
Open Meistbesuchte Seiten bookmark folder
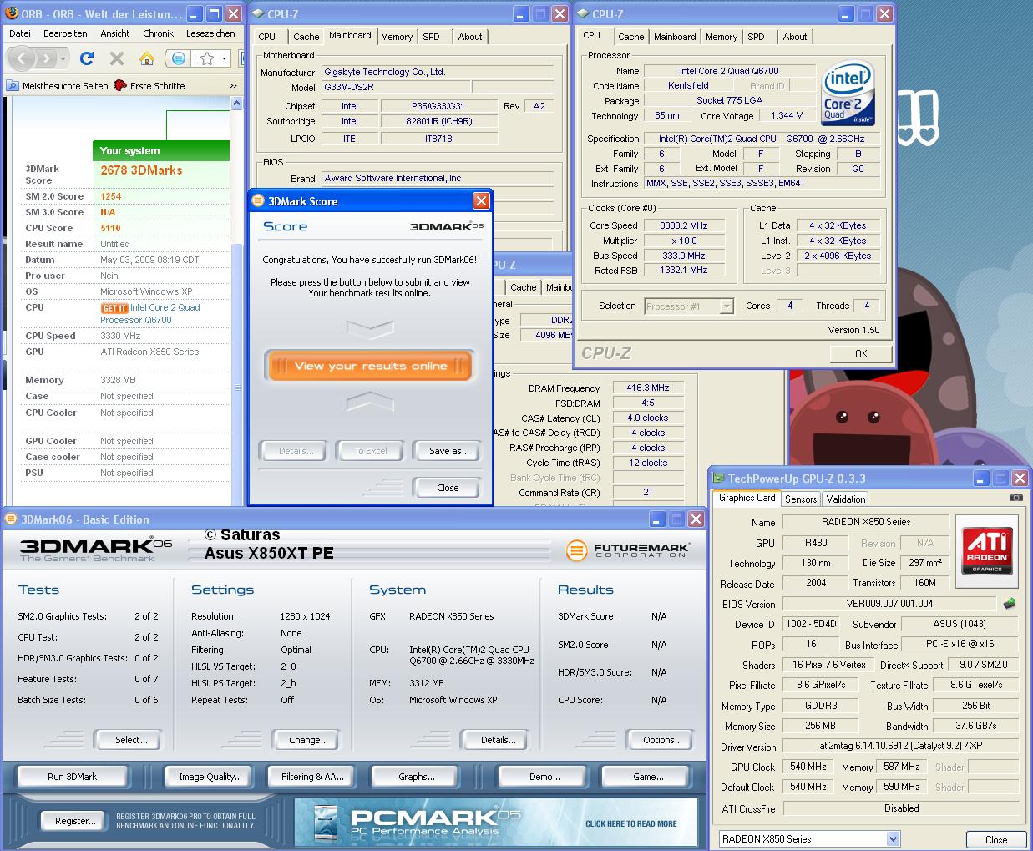click(58, 85)
